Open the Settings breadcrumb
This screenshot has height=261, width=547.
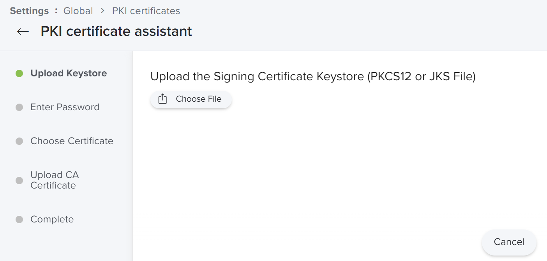[30, 11]
